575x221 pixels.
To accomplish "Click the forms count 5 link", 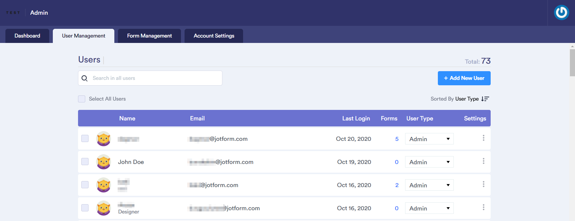I will tap(397, 139).
